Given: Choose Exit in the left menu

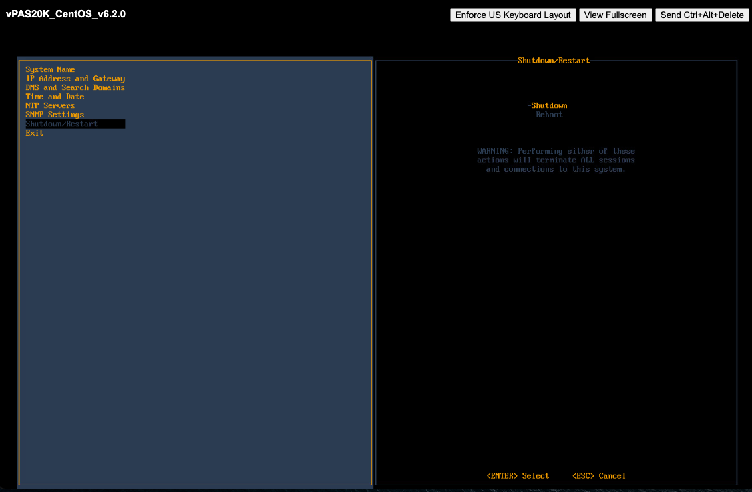Looking at the screenshot, I should [35, 133].
